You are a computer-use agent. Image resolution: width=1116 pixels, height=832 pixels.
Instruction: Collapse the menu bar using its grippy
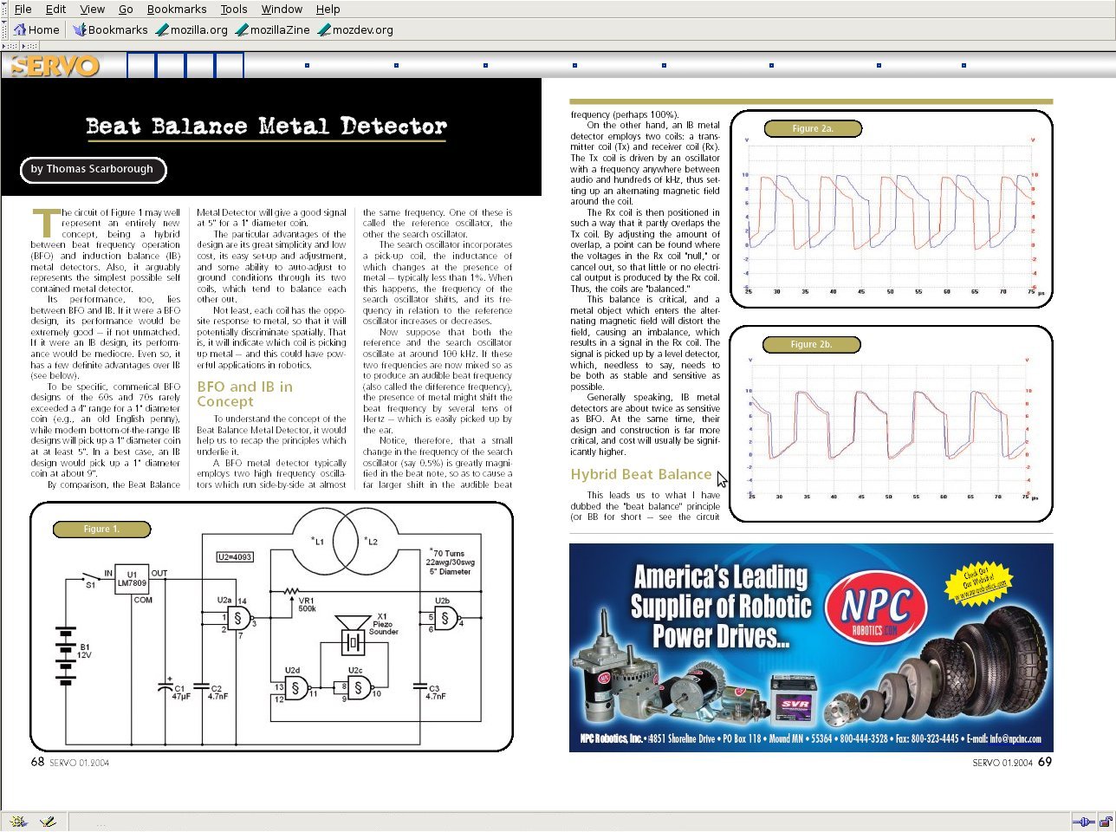tap(4, 10)
